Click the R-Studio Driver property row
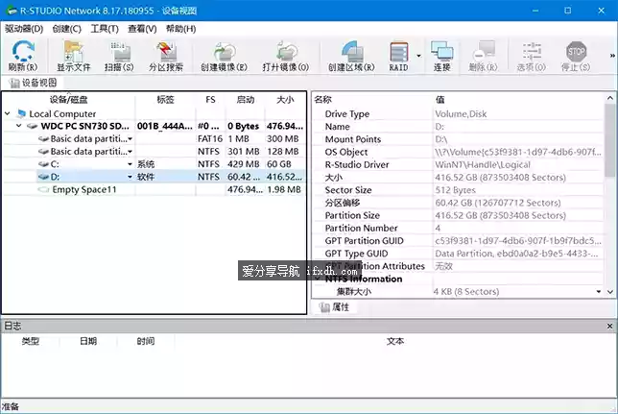The width and height of the screenshot is (618, 414). pos(459,164)
